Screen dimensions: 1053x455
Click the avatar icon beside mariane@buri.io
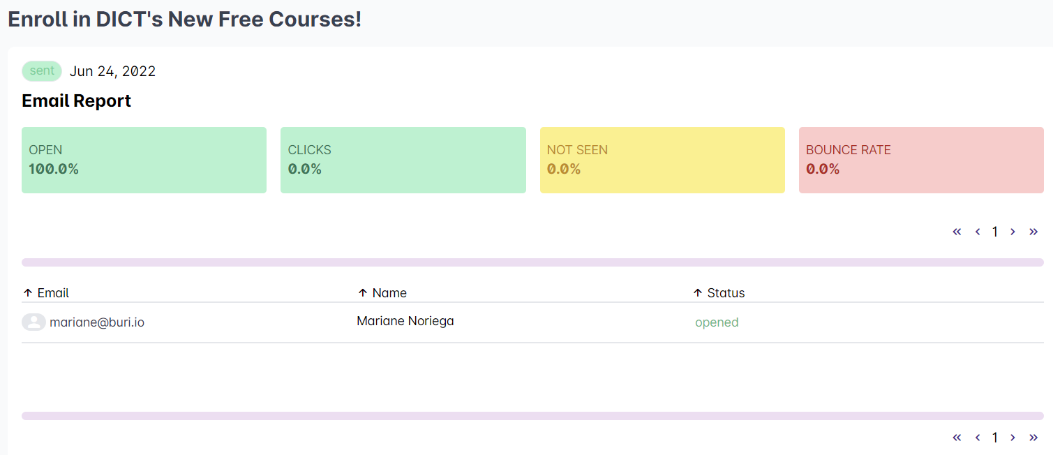coord(33,322)
